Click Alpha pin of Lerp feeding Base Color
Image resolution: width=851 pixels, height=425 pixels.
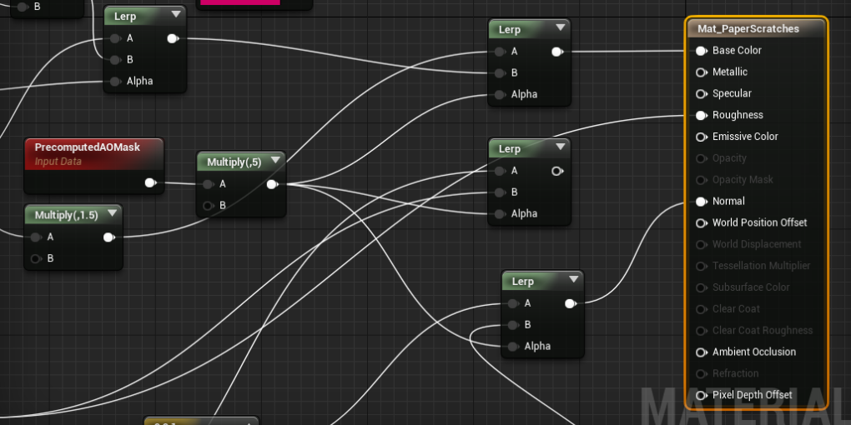pyautogui.click(x=499, y=95)
